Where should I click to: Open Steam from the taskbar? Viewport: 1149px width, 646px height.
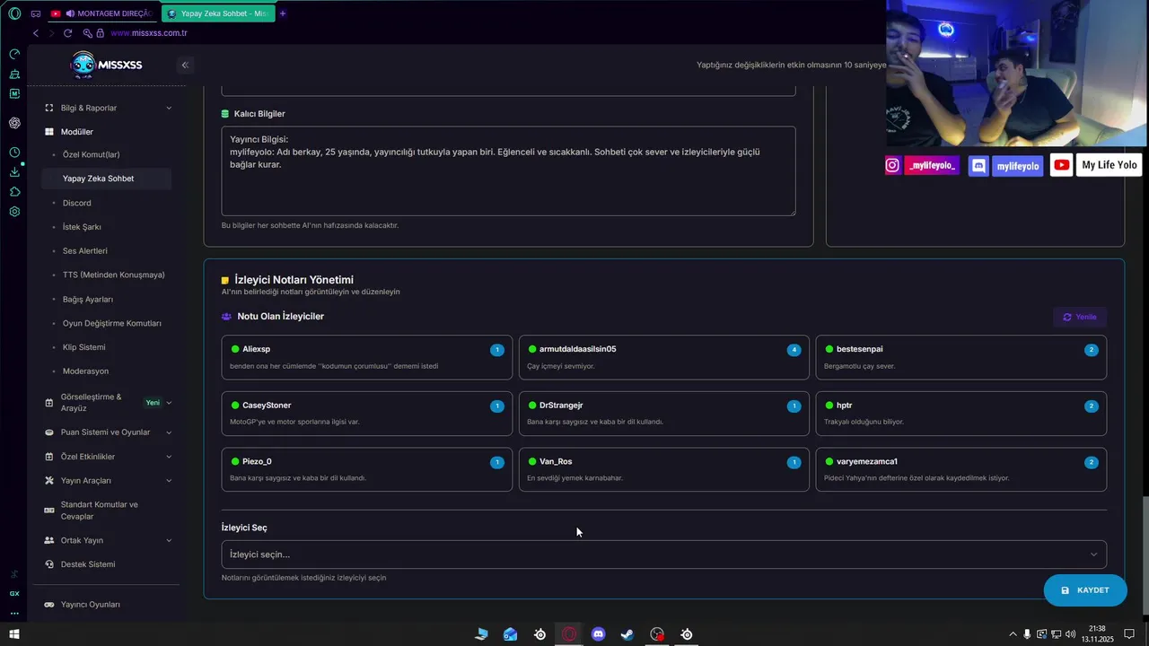(627, 634)
